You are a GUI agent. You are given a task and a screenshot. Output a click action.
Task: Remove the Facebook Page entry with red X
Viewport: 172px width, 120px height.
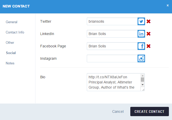click(148, 46)
